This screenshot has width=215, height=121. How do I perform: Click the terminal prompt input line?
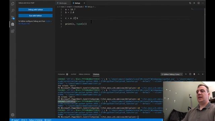(98, 117)
